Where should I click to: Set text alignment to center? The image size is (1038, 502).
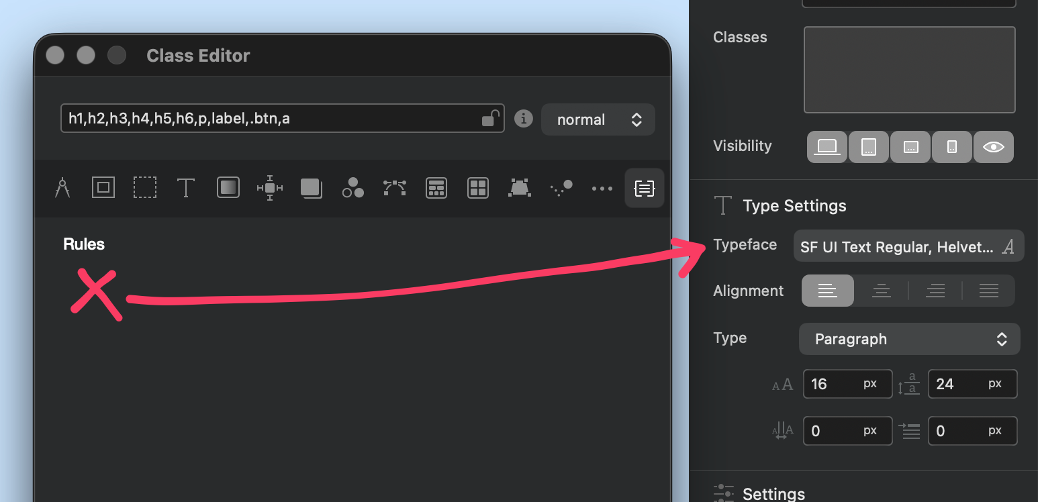pyautogui.click(x=881, y=291)
